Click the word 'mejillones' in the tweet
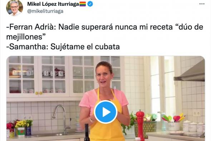211x141 pixels. point(24,37)
